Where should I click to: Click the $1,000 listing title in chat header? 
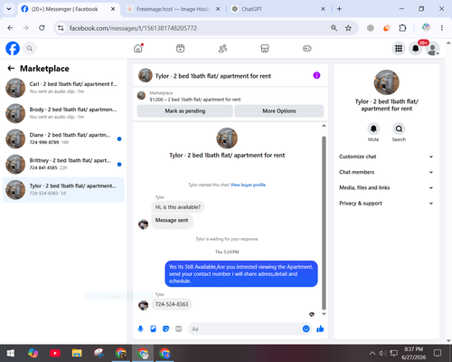[x=195, y=100]
